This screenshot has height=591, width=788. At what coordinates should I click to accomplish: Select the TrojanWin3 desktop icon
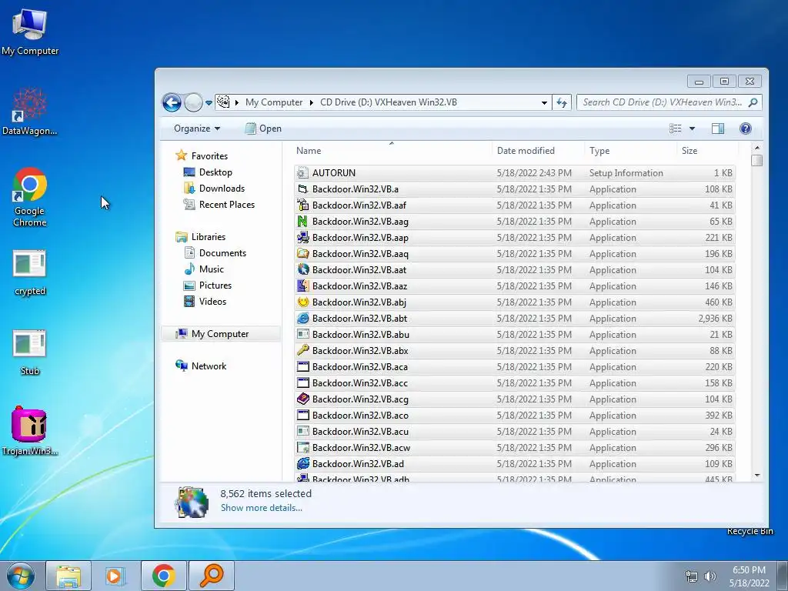click(30, 431)
